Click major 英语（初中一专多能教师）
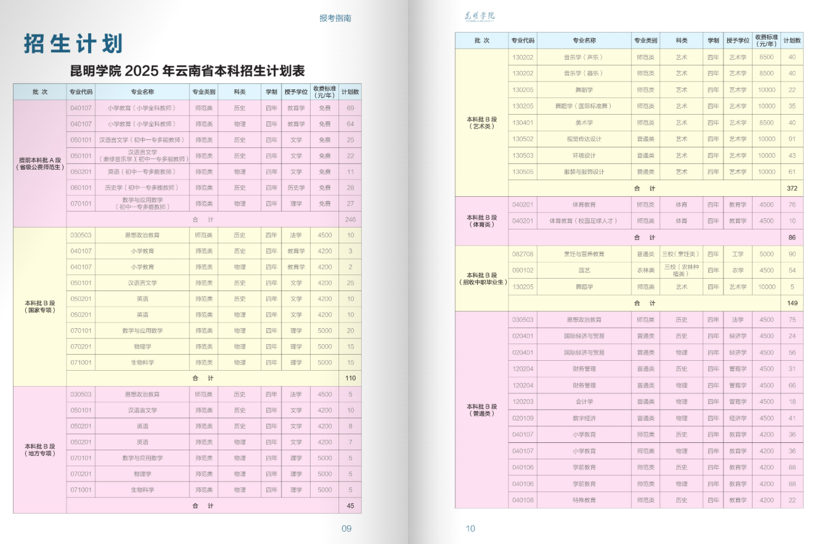Image resolution: width=821 pixels, height=544 pixels. pos(142,171)
